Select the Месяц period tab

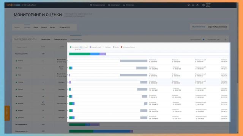pyautogui.click(x=52, y=27)
